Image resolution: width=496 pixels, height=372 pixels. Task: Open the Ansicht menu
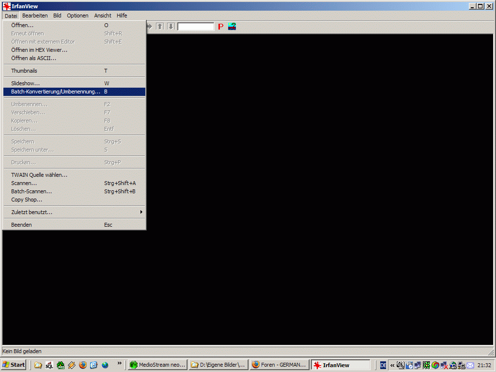103,15
